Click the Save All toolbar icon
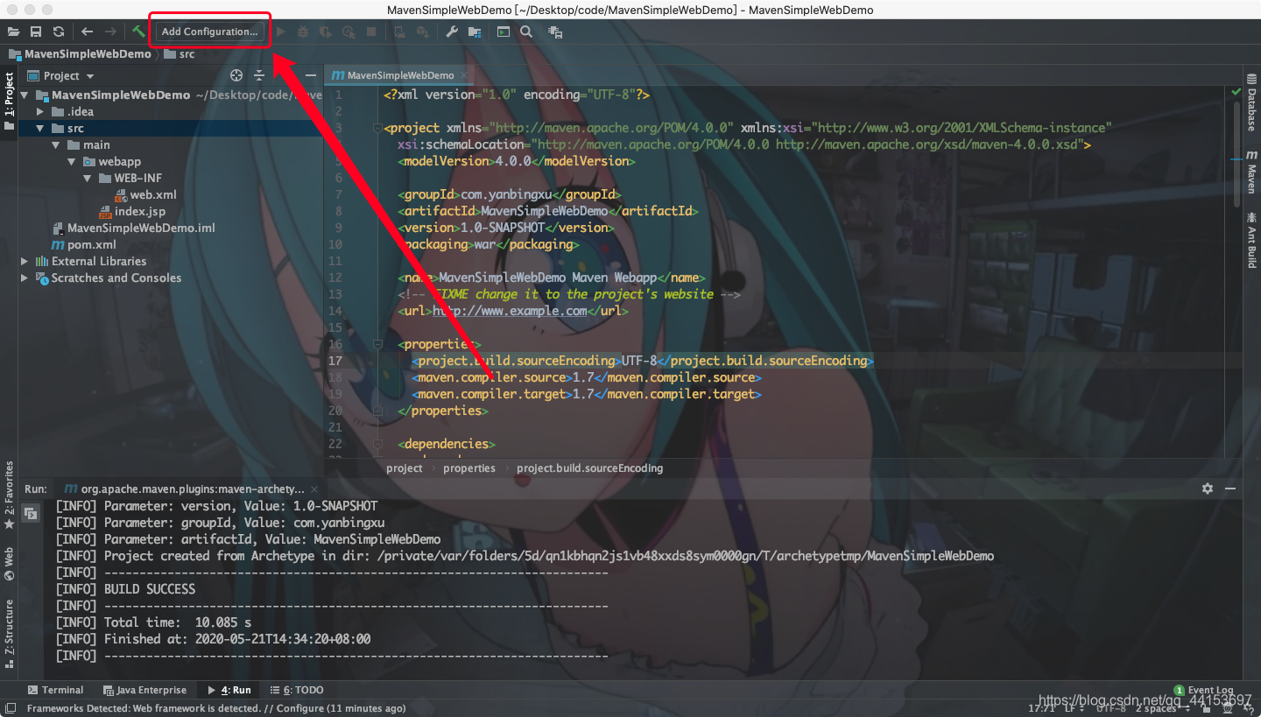The width and height of the screenshot is (1261, 717). point(36,32)
